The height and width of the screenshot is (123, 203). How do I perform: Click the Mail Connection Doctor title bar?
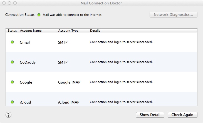pyautogui.click(x=101, y=3)
